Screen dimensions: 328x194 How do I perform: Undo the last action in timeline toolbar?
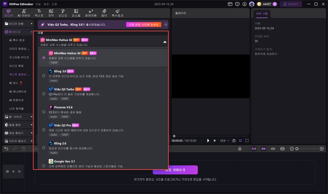coord(6,148)
